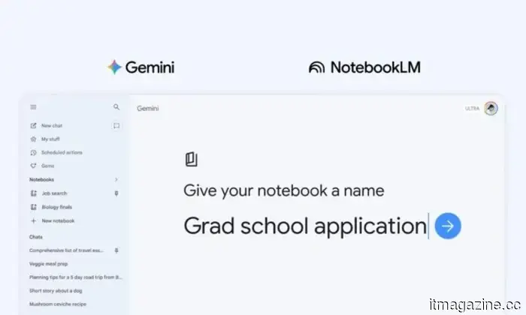This screenshot has width=526, height=315.
Task: Create a New notebook
Action: tap(57, 220)
